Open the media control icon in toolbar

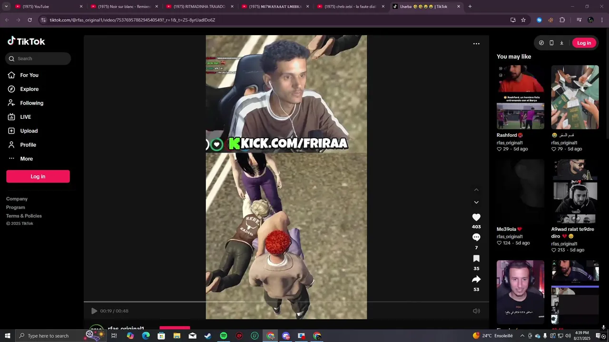tap(579, 20)
